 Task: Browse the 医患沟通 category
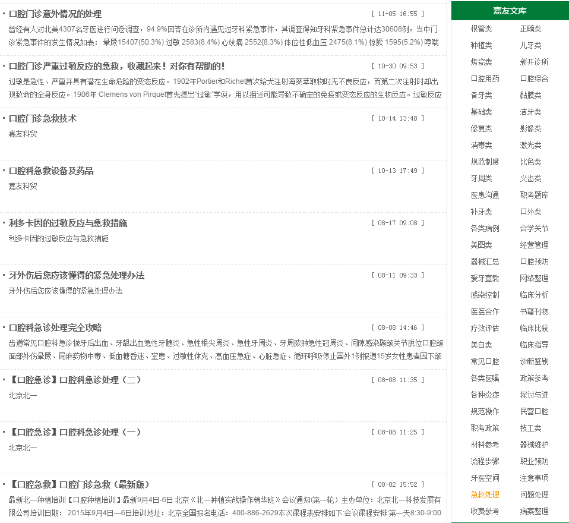coord(485,195)
